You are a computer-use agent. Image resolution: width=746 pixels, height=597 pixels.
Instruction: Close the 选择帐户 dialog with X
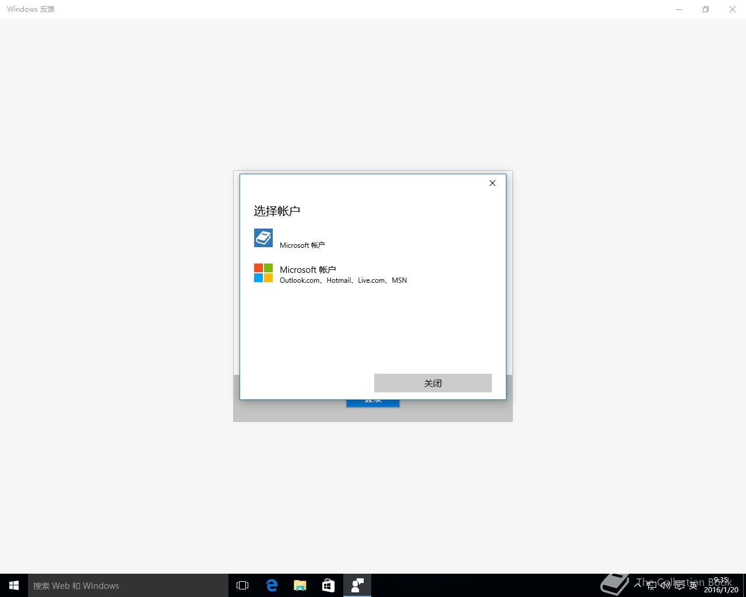492,183
